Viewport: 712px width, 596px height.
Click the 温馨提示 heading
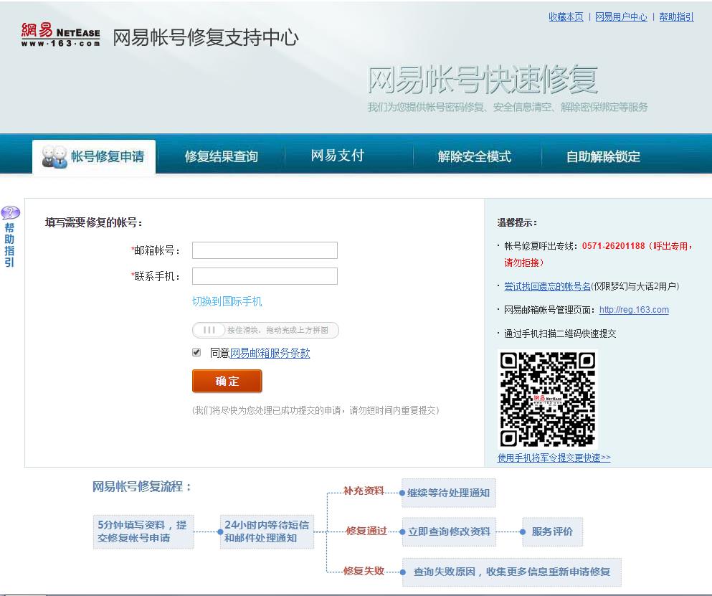tap(517, 222)
